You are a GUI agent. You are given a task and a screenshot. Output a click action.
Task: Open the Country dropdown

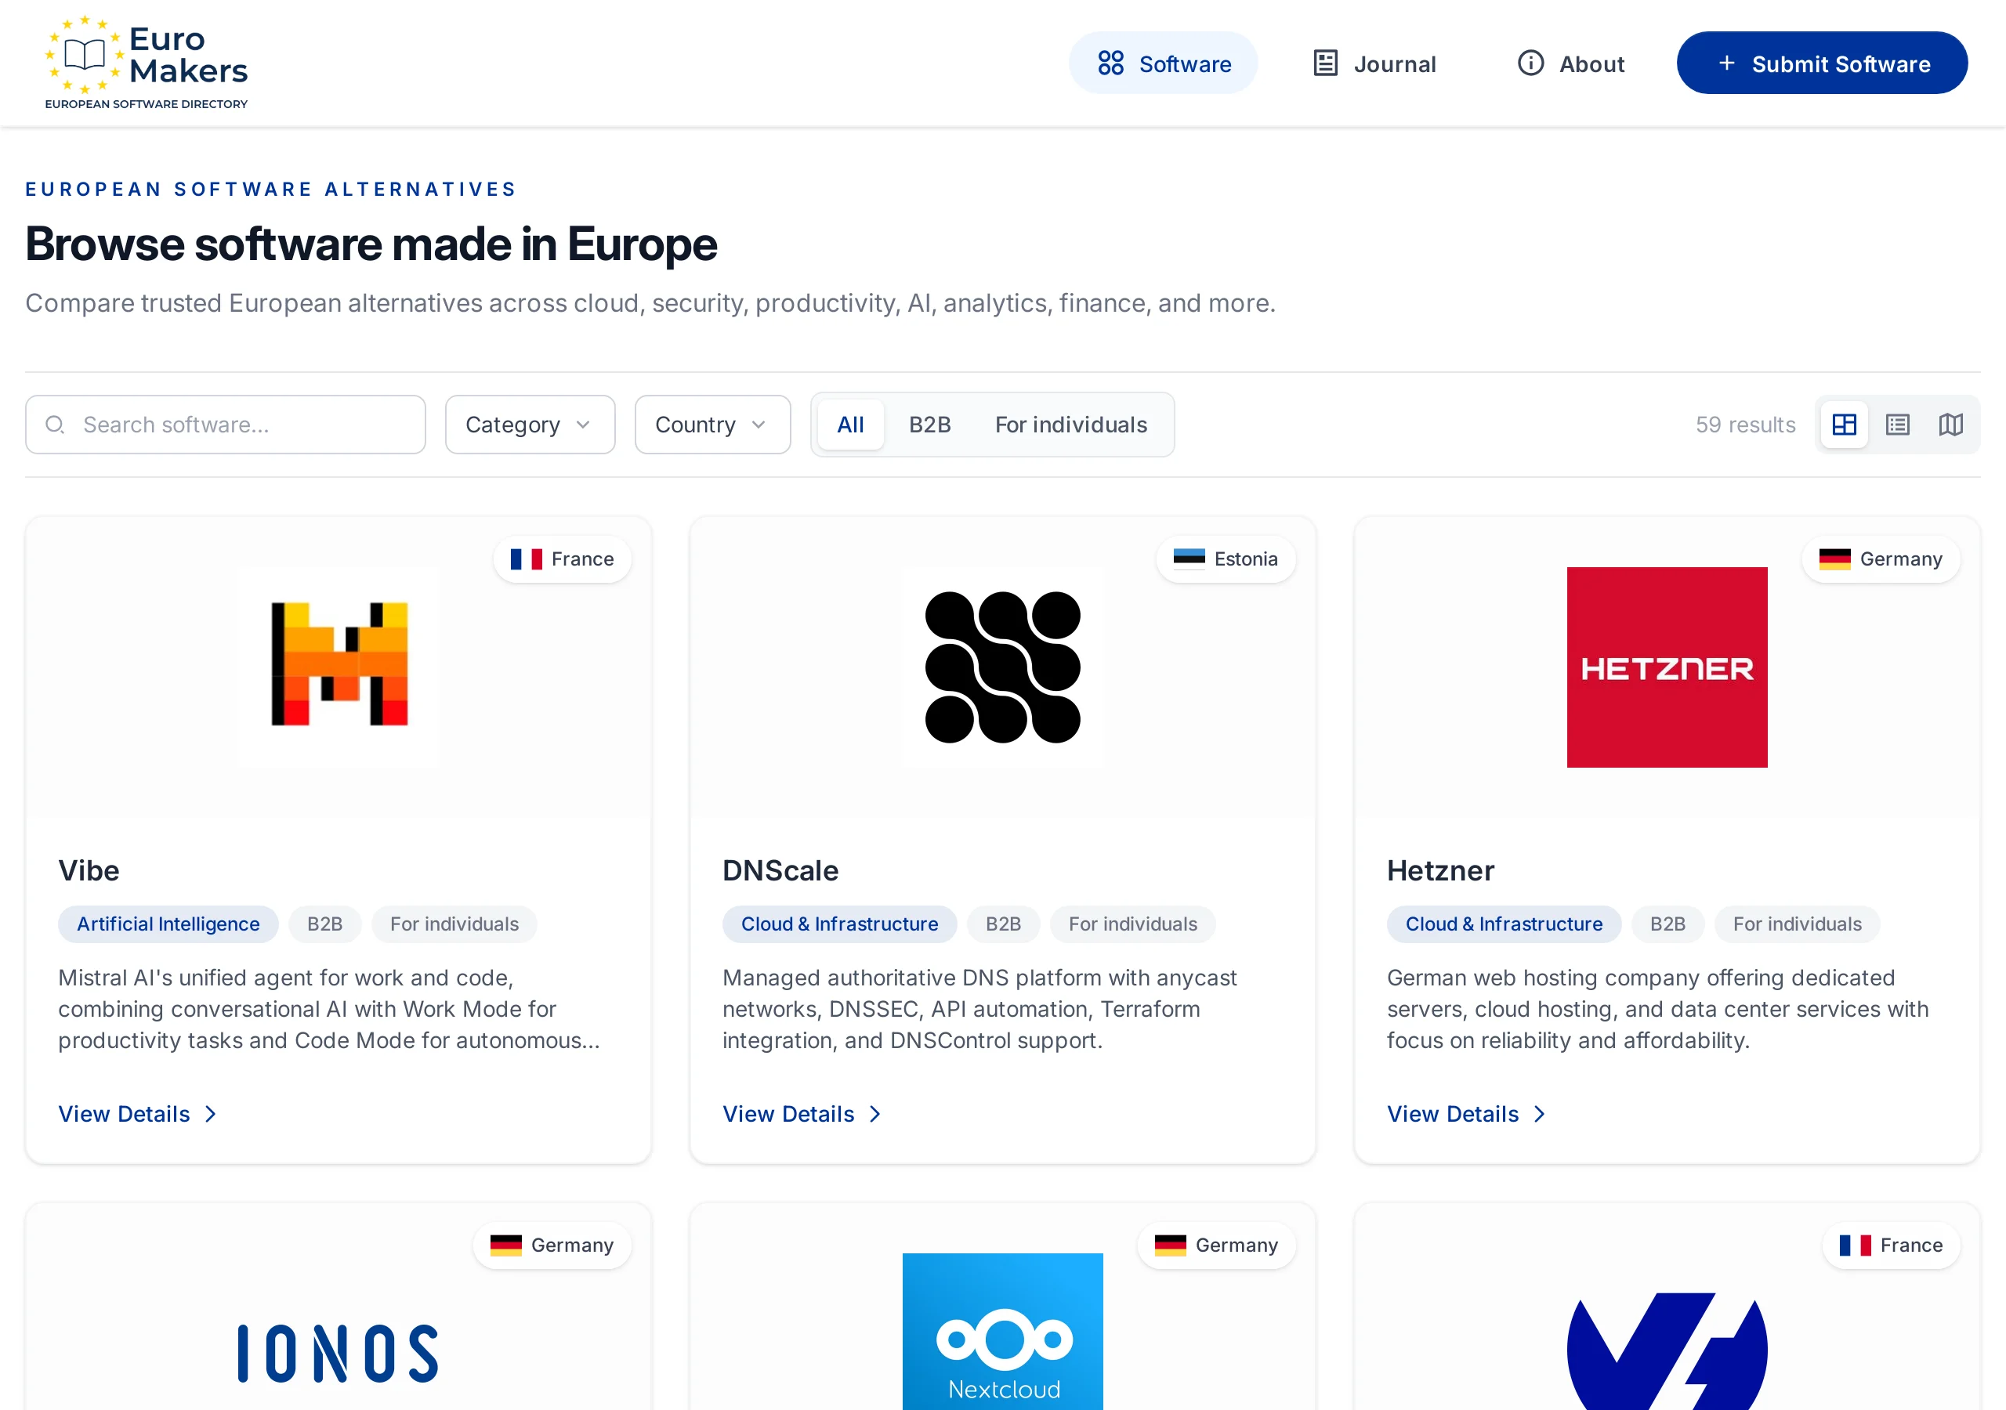[712, 425]
